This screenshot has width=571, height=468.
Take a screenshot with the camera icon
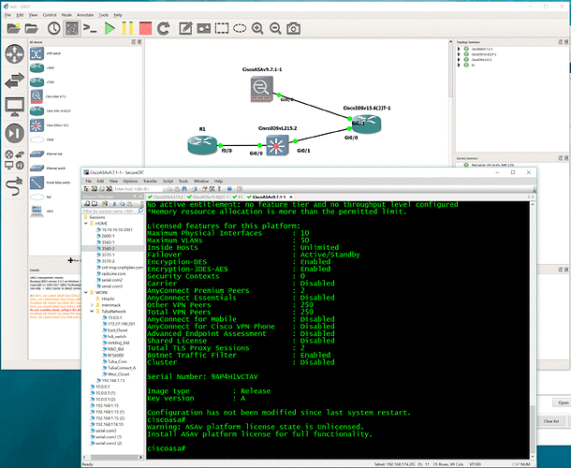click(x=294, y=28)
